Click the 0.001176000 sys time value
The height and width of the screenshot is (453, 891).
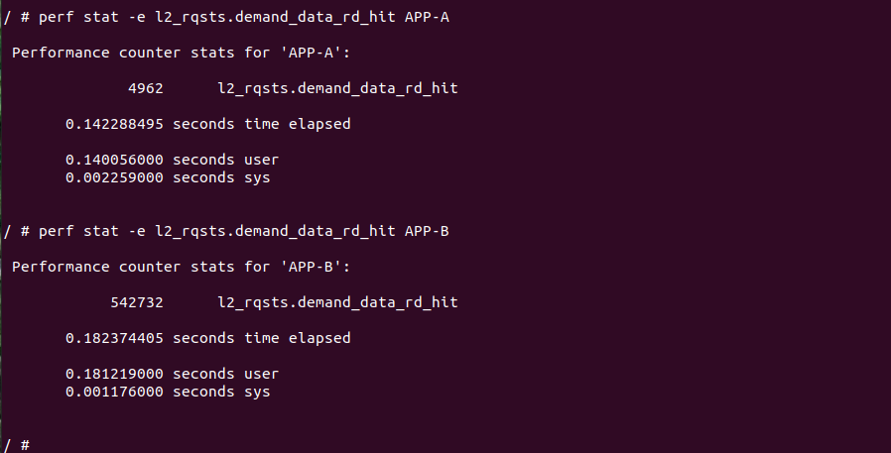point(117,392)
